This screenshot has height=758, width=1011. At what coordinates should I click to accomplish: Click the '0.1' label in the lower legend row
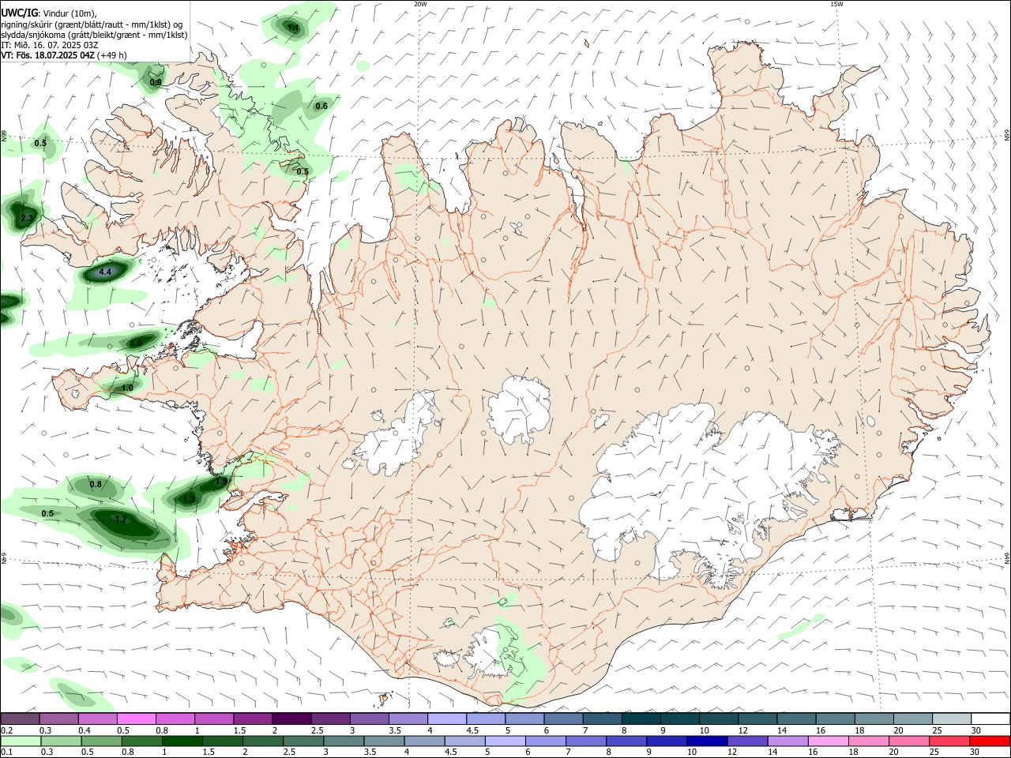6,752
